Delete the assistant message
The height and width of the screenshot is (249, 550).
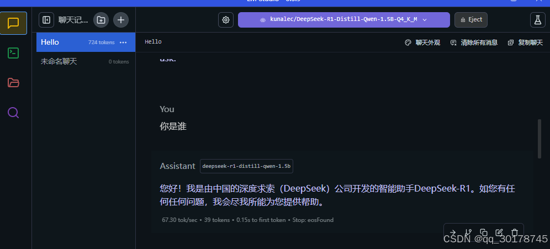point(515,232)
